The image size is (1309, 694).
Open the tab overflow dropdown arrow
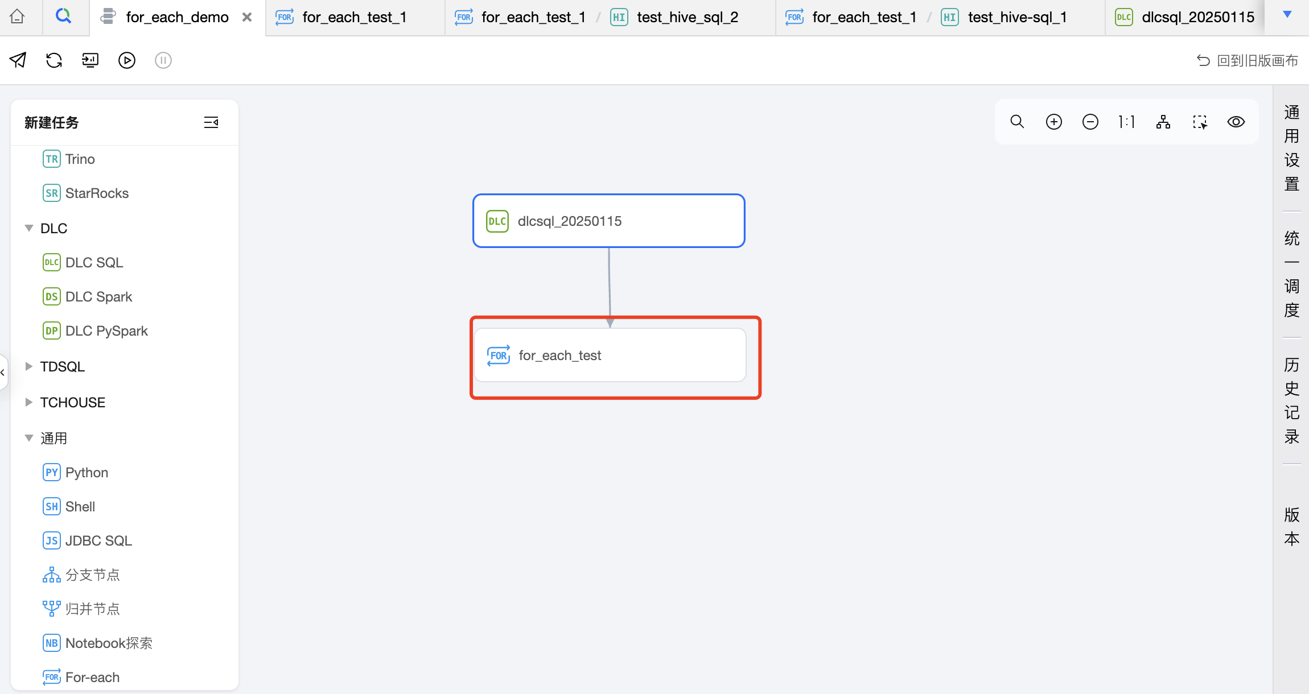pyautogui.click(x=1287, y=15)
